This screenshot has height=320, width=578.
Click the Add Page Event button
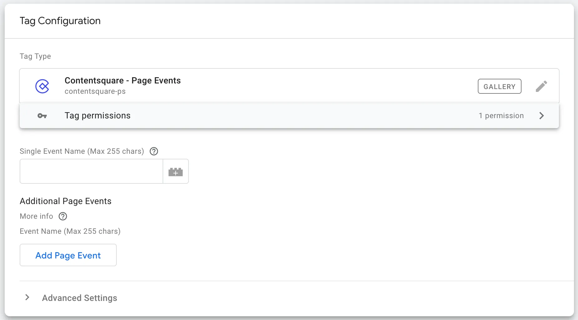pyautogui.click(x=68, y=255)
